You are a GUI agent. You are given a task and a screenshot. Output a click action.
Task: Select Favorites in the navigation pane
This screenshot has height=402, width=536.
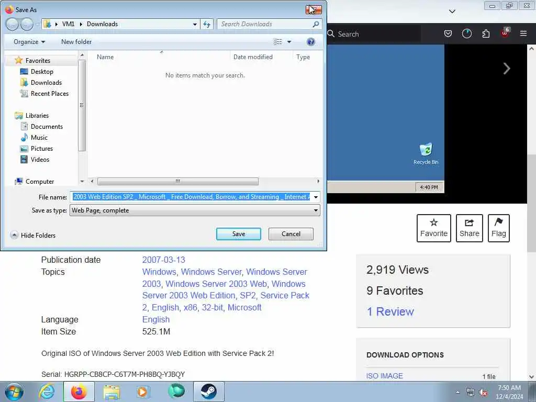click(38, 61)
